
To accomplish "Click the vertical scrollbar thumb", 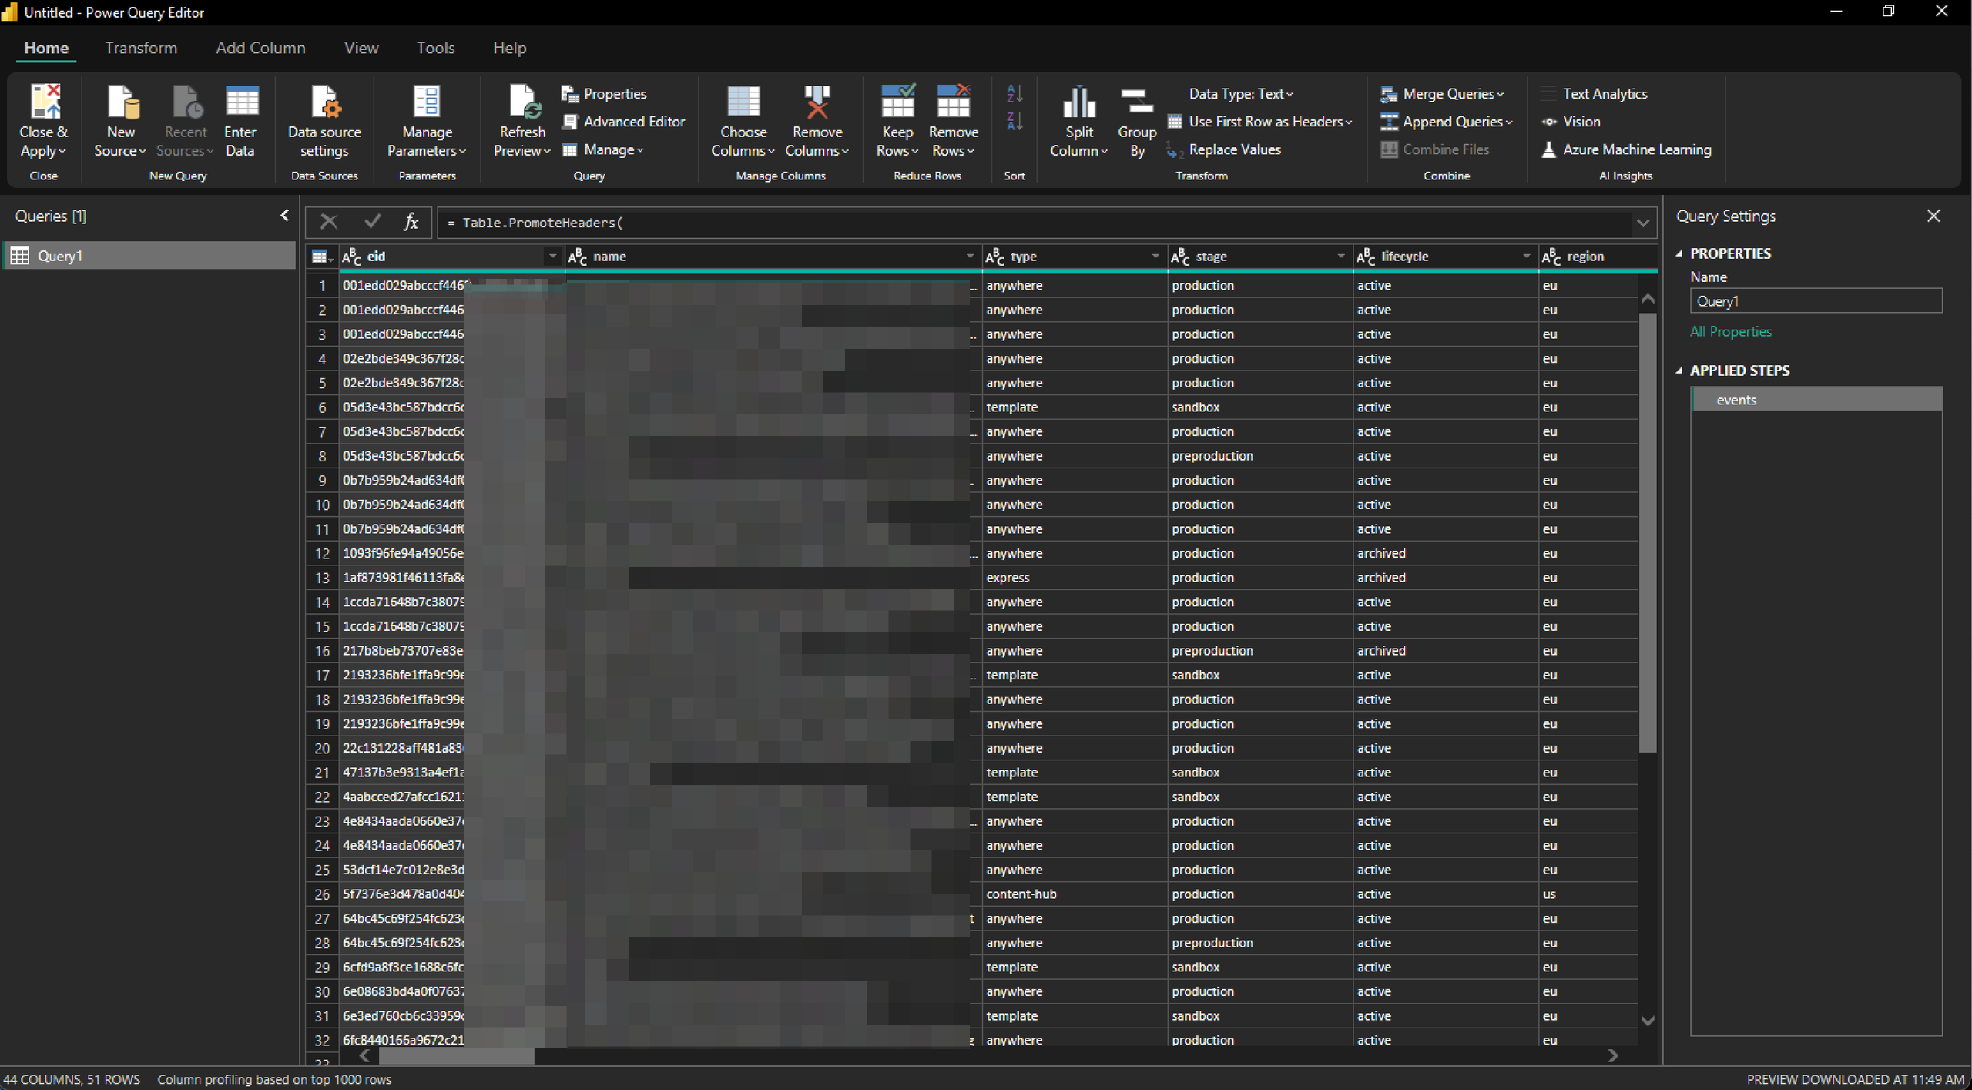I will [1647, 532].
